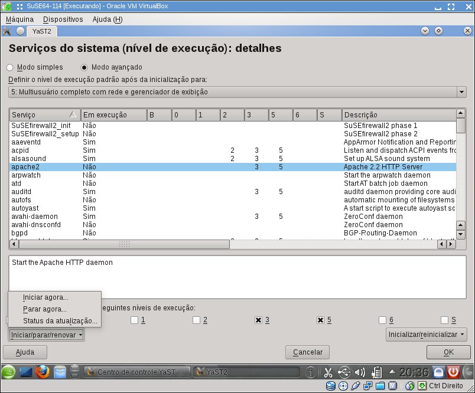Show hidden tray icons using the up arrow
The image size is (475, 393).
coord(392,372)
